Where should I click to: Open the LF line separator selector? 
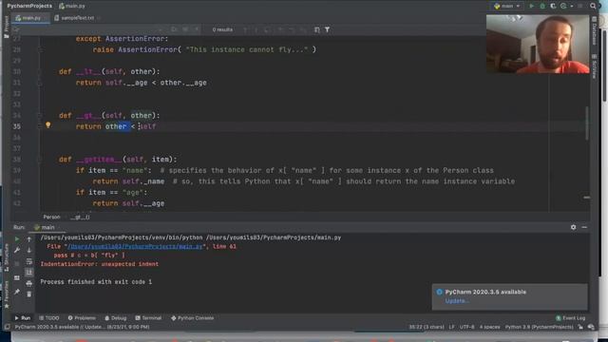coord(452,327)
